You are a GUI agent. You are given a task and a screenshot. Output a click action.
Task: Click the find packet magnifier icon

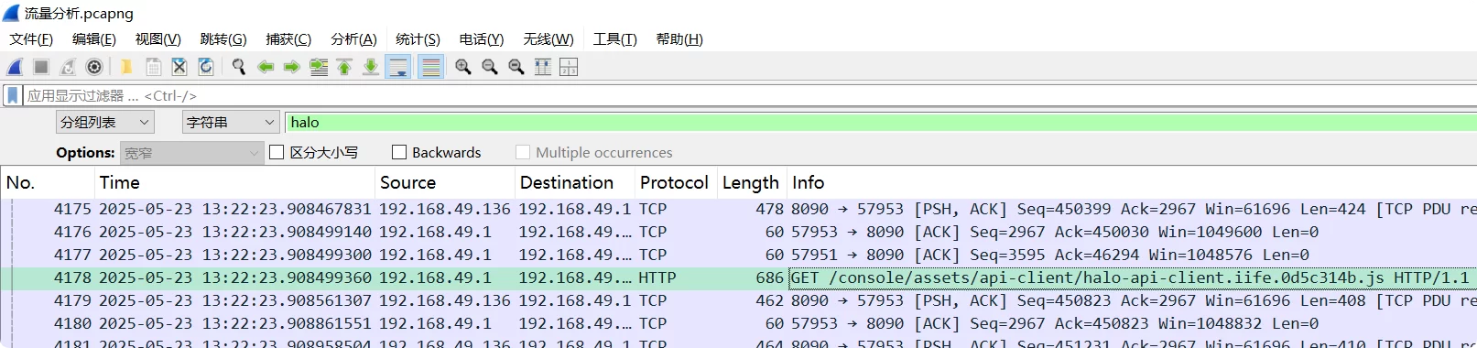239,67
